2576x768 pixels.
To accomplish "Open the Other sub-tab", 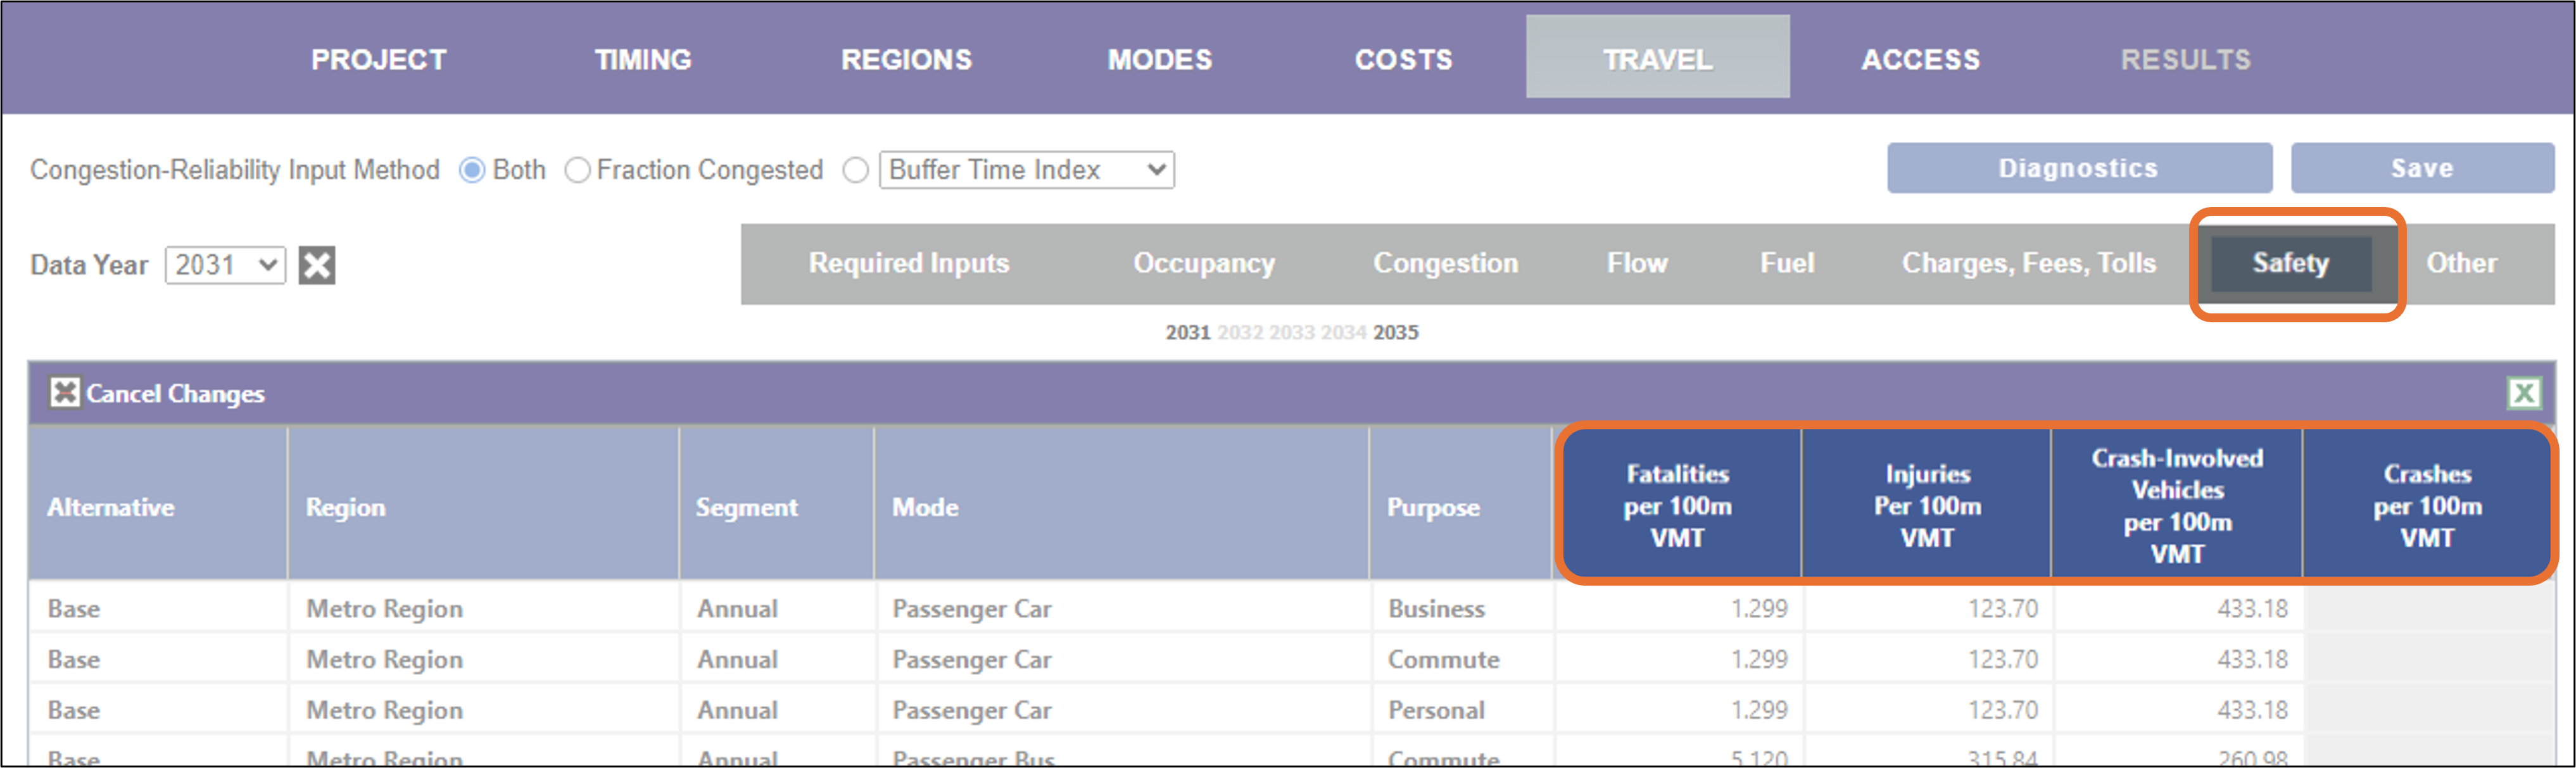I will [2461, 263].
